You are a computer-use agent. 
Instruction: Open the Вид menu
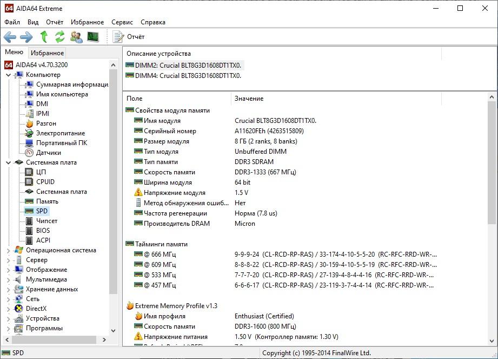pyautogui.click(x=32, y=22)
